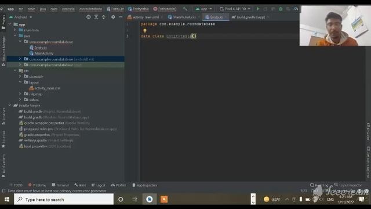Open the TODO tool window tab

coord(16,185)
